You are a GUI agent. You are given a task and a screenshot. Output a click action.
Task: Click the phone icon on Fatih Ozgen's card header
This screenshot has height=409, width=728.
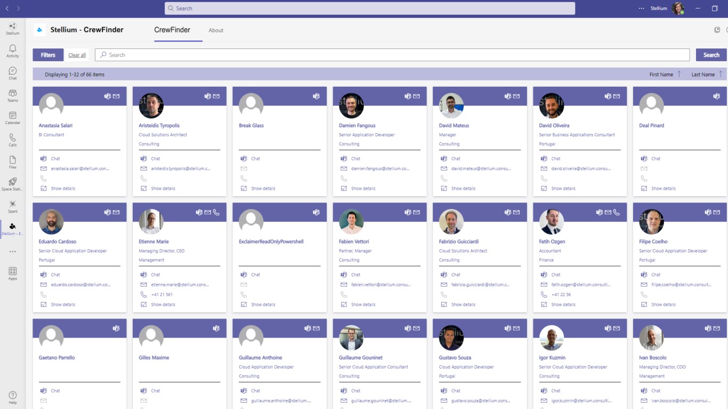pos(617,212)
